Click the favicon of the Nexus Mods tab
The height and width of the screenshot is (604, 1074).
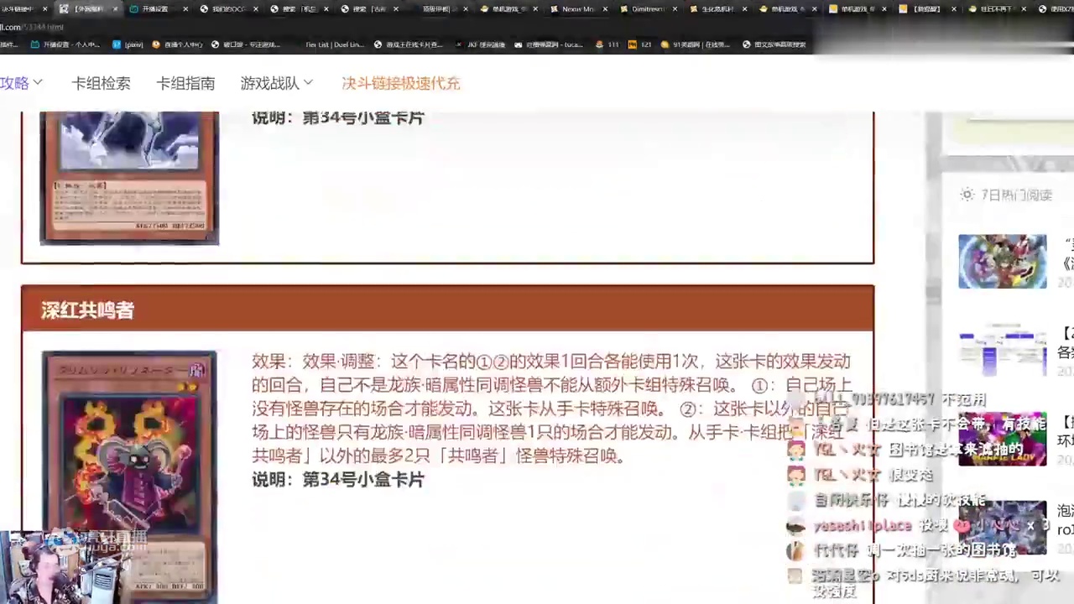(554, 9)
